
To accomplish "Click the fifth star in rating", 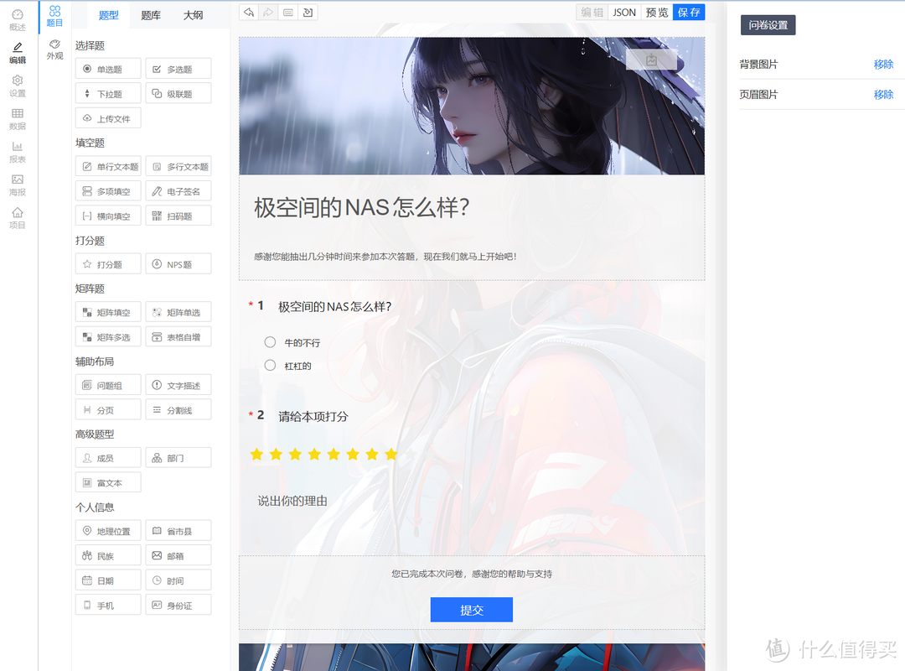I will click(334, 455).
